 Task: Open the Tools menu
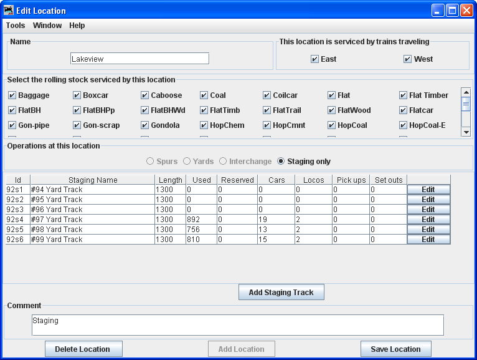pos(16,26)
